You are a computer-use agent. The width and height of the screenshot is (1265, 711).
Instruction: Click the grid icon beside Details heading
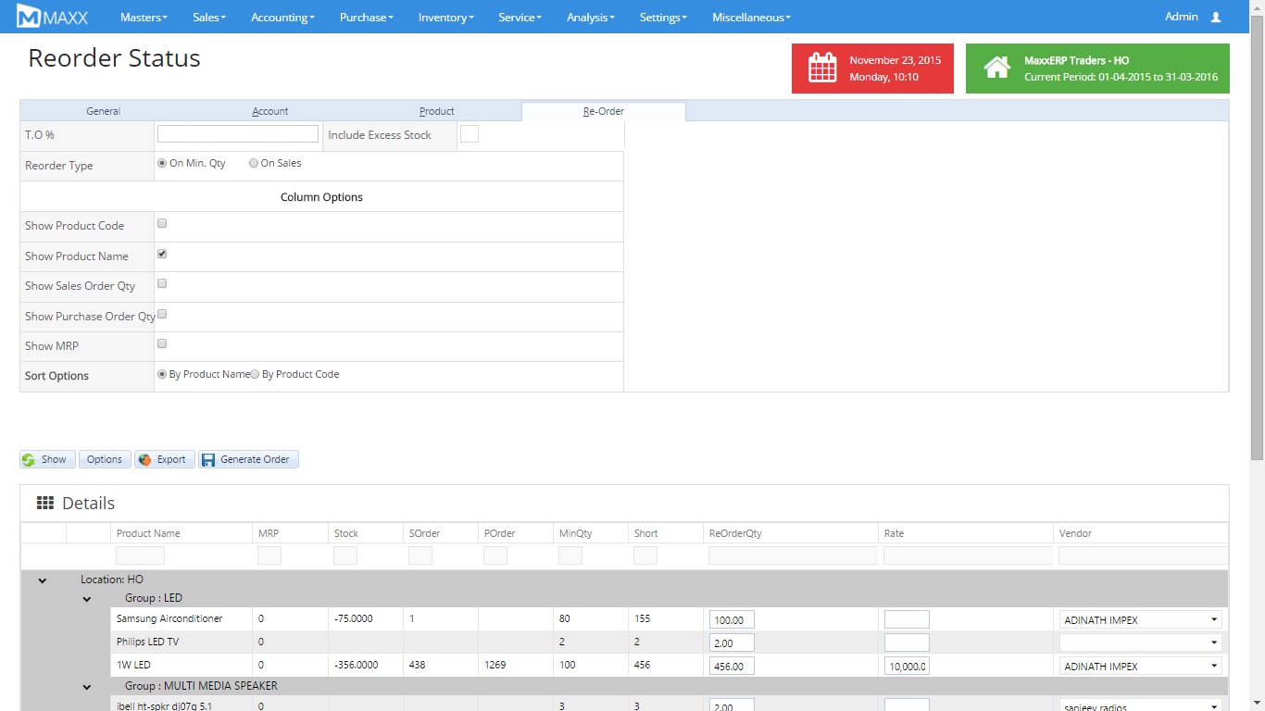[x=45, y=503]
